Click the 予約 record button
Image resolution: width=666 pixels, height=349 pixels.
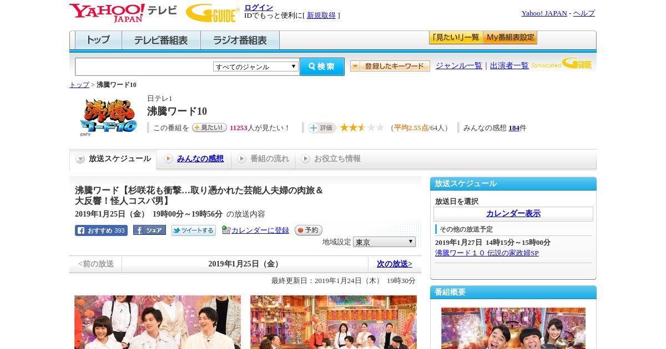[x=309, y=230]
